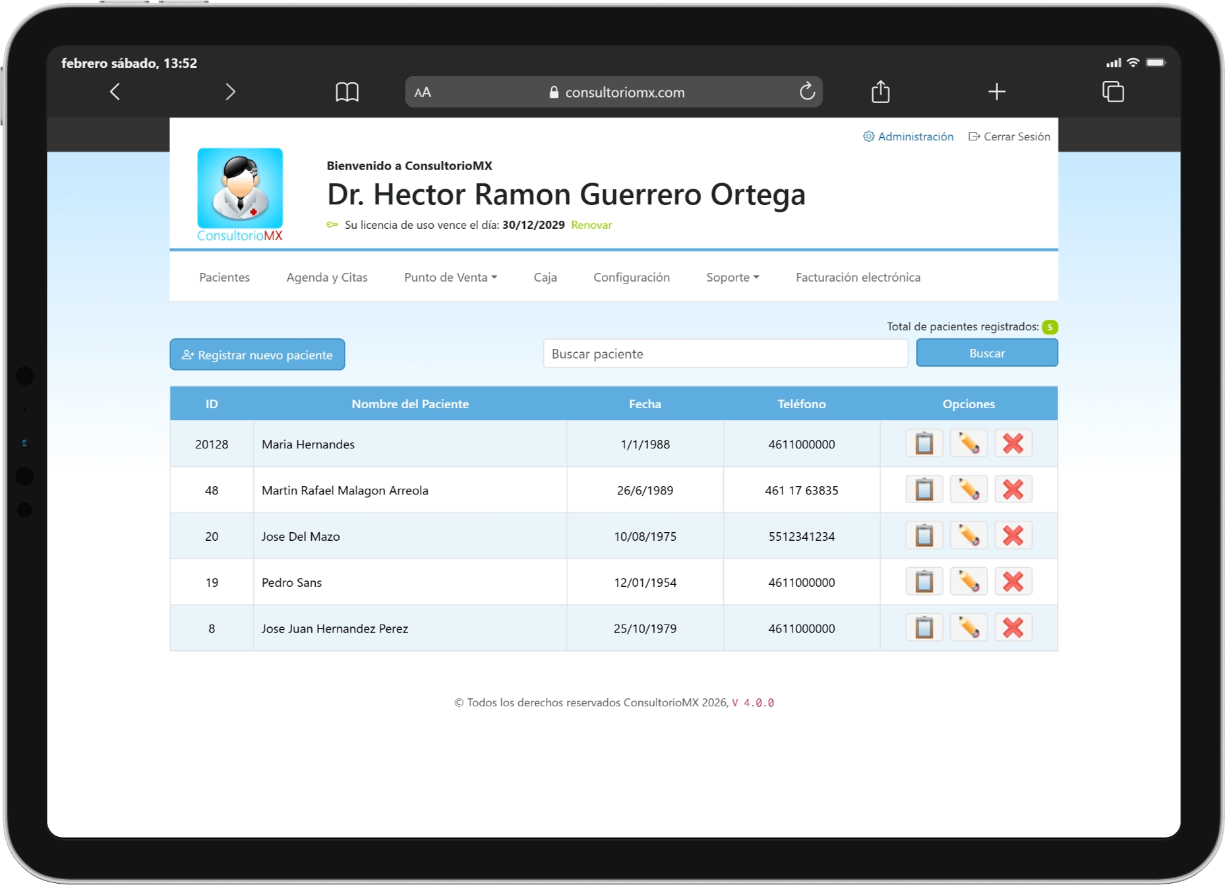This screenshot has height=885, width=1225.
Task: Click the Renovar license link
Action: (591, 225)
